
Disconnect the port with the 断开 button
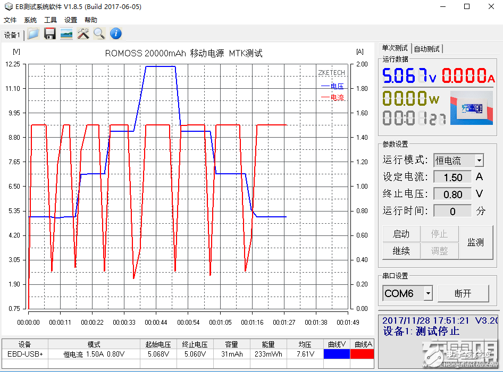click(464, 293)
